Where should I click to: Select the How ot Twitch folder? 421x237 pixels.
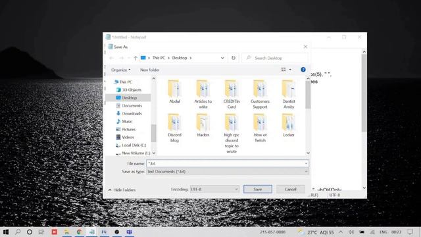(x=260, y=128)
